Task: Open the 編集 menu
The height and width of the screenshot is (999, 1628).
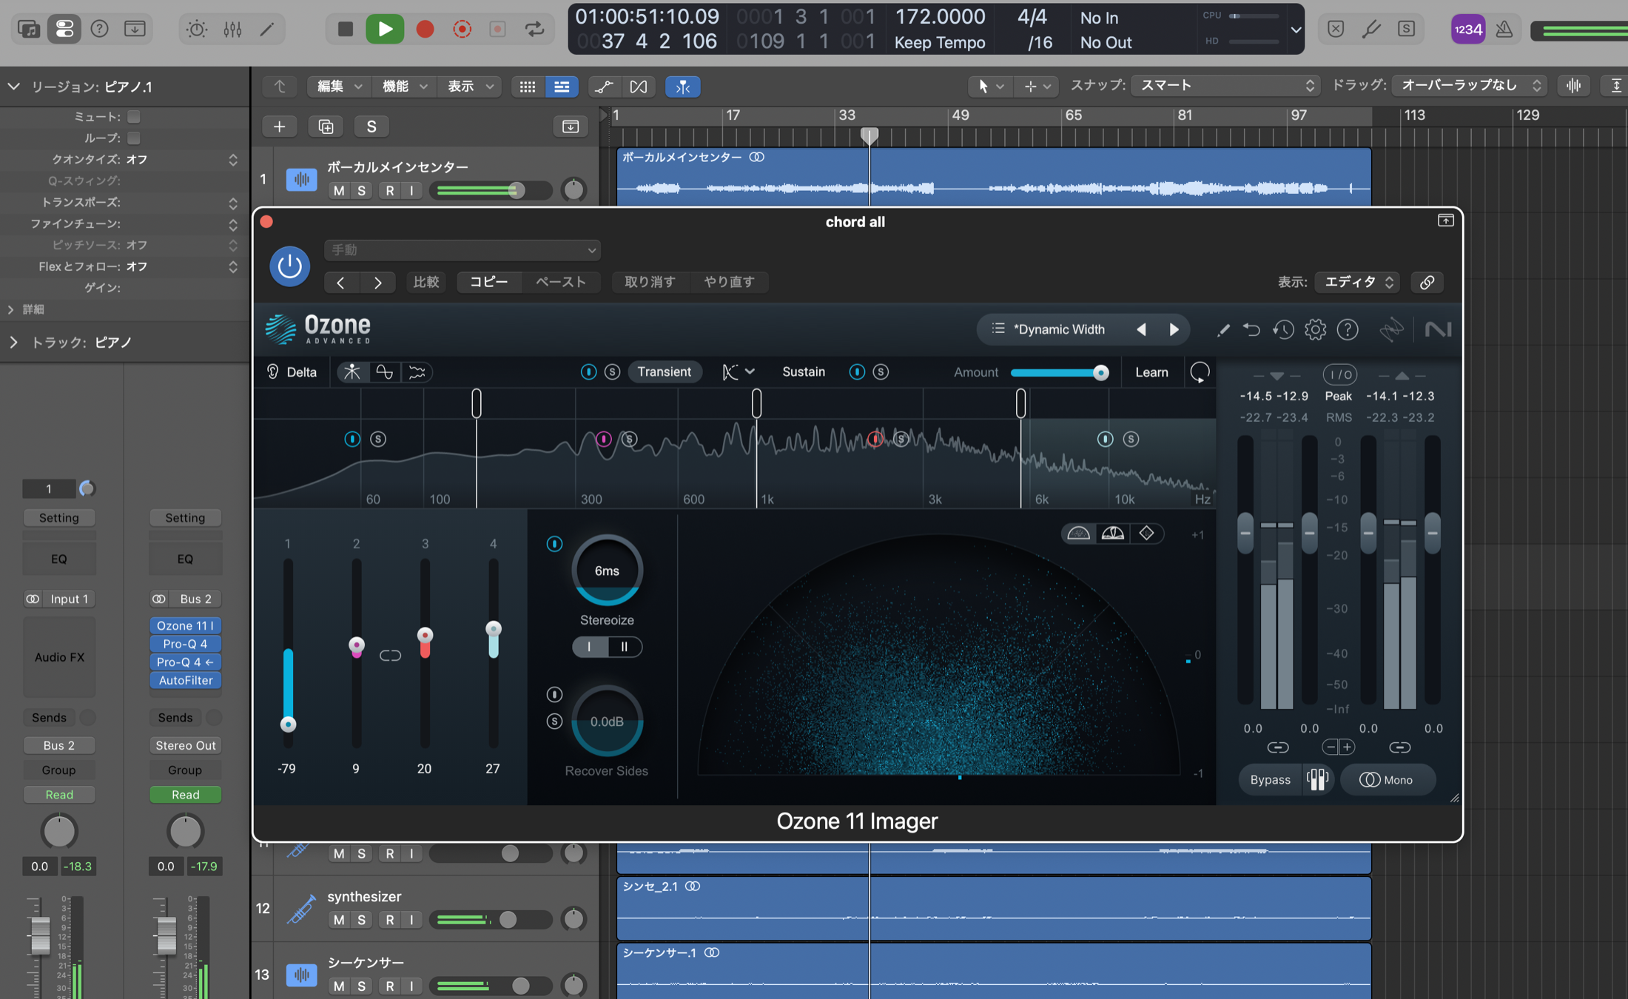Action: pos(339,87)
